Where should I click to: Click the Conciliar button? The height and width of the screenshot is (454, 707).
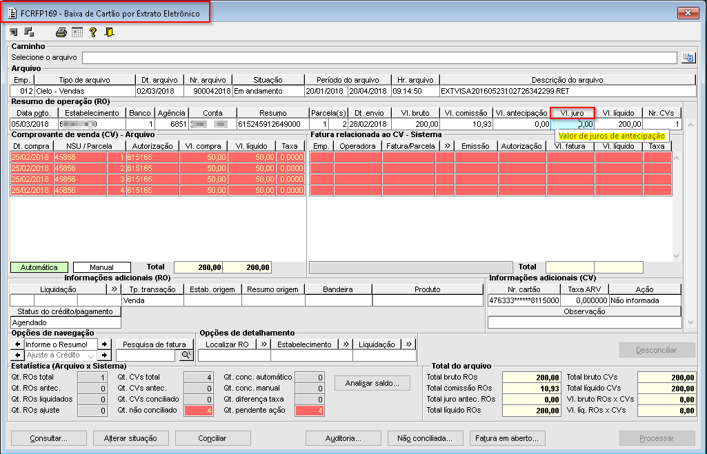click(x=213, y=438)
